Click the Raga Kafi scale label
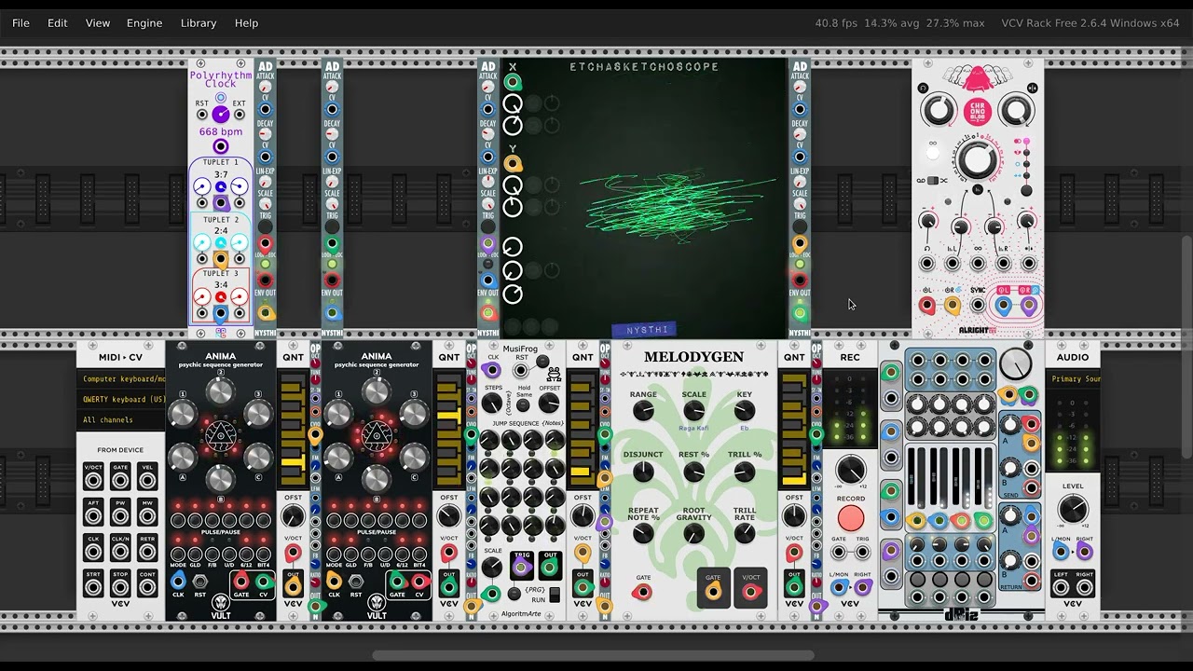The image size is (1193, 671). 693,429
